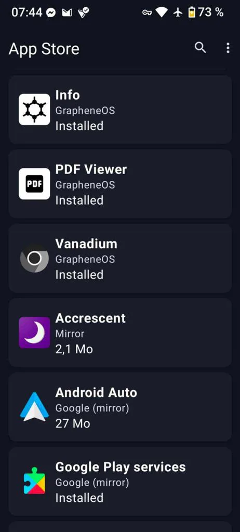Tap the App Store header title
The height and width of the screenshot is (532, 240).
click(x=44, y=49)
